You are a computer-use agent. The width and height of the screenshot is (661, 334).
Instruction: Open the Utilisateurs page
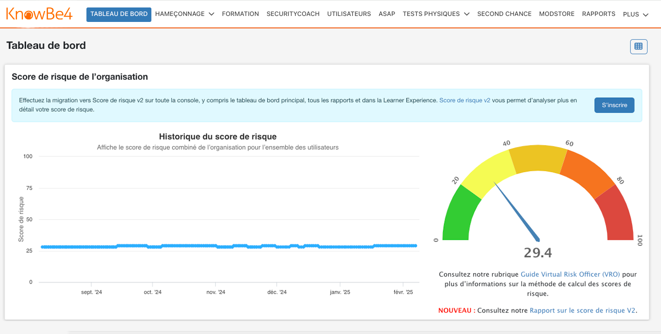[x=349, y=14]
